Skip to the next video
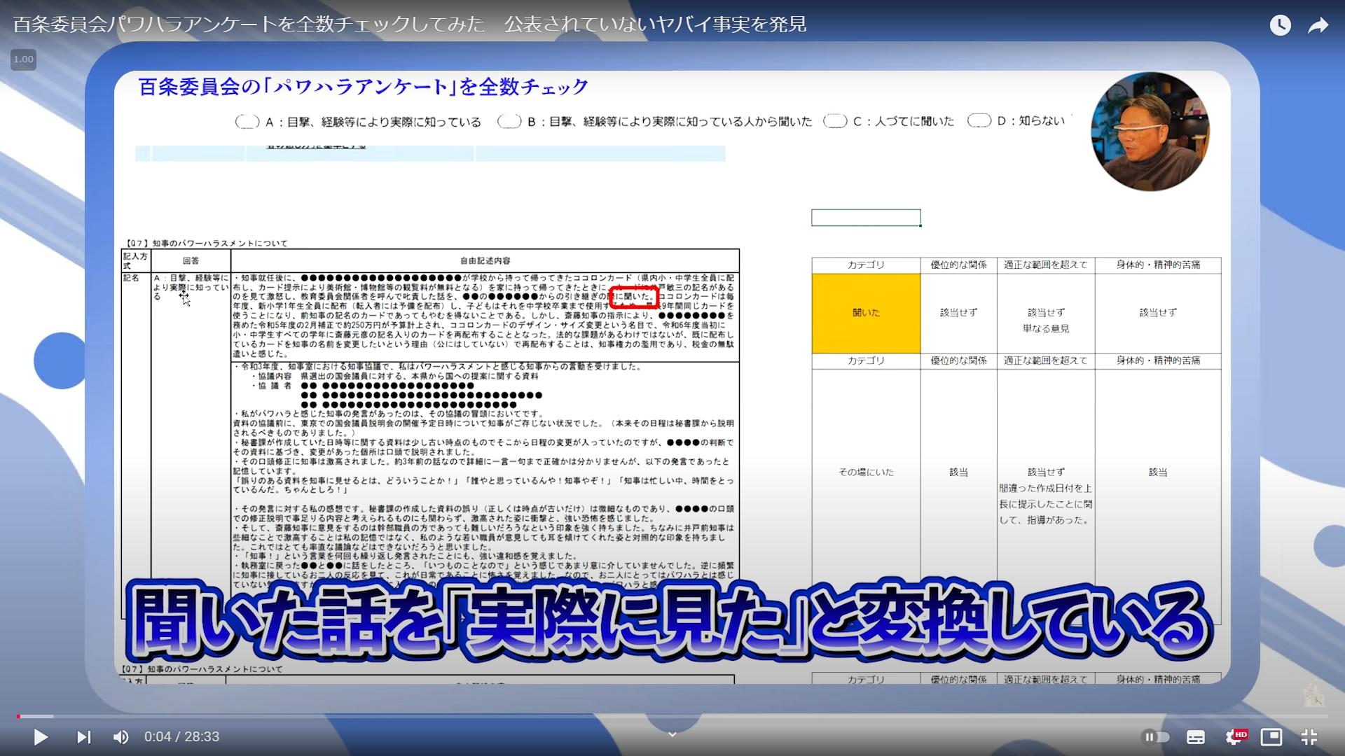This screenshot has width=1345, height=756. coord(83,736)
